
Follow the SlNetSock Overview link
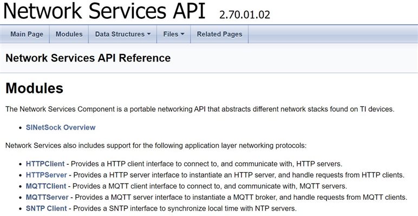tap(61, 127)
